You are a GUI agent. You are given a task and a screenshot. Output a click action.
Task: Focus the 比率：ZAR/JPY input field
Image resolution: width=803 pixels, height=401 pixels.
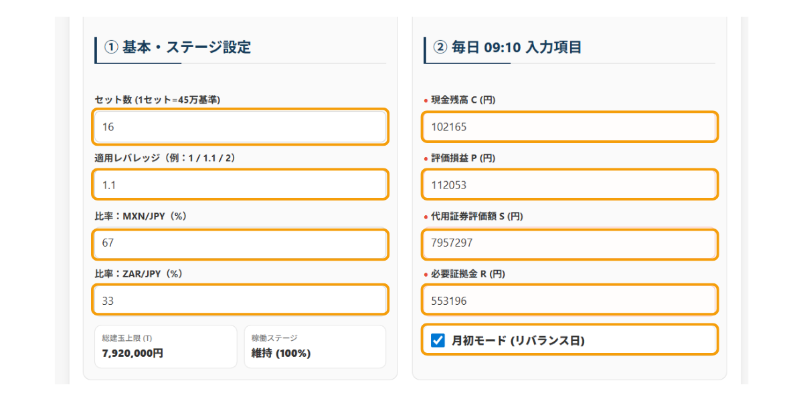point(240,299)
